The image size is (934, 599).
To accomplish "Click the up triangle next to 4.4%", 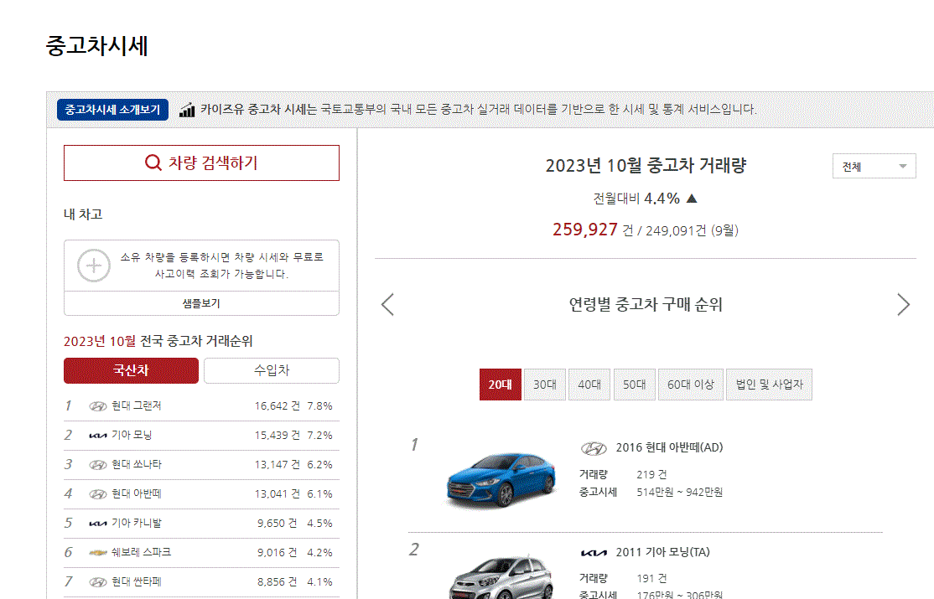I will 692,199.
